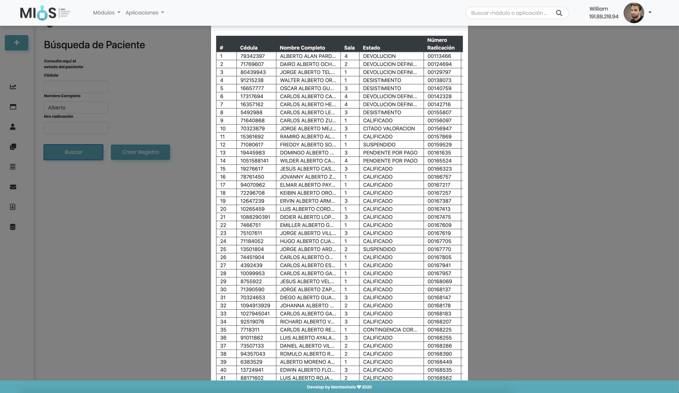Open the chart statistics sidebar icon
The image size is (679, 393).
coord(13,87)
